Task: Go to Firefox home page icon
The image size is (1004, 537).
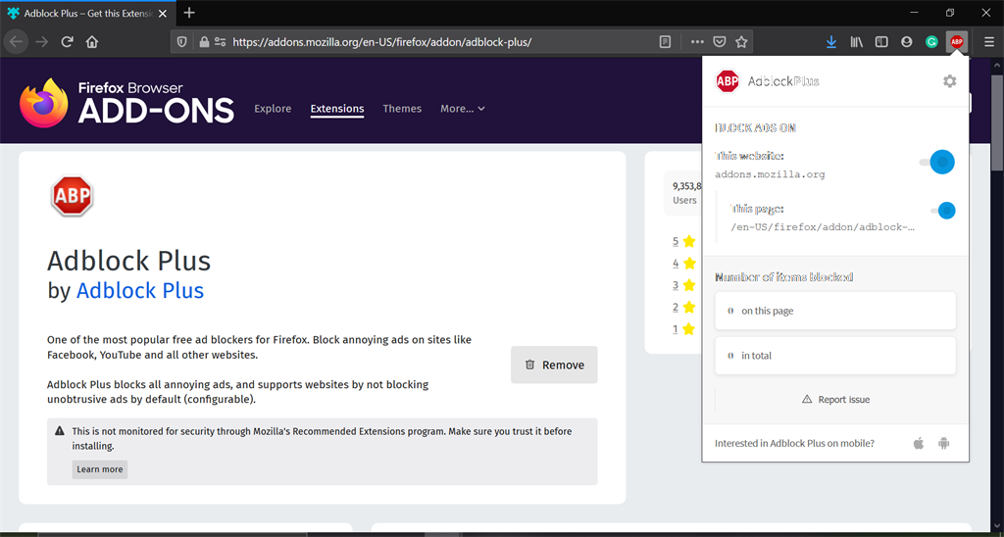Action: pyautogui.click(x=92, y=42)
